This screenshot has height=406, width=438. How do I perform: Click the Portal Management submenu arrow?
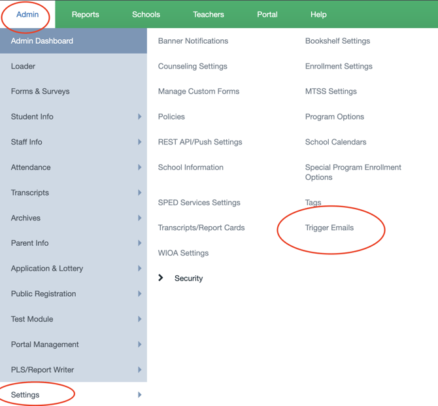point(139,345)
